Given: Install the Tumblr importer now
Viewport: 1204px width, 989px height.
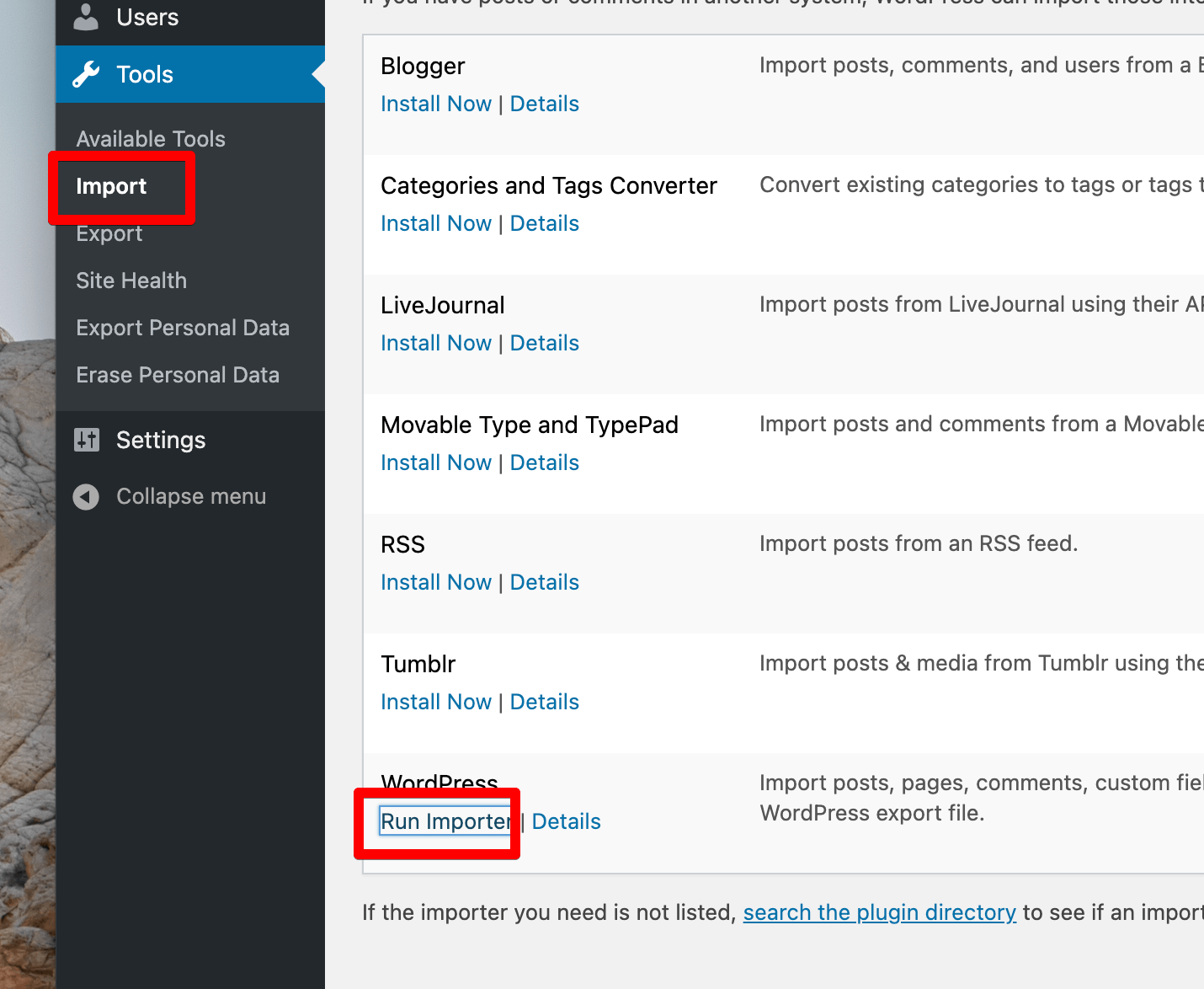Looking at the screenshot, I should pos(435,702).
